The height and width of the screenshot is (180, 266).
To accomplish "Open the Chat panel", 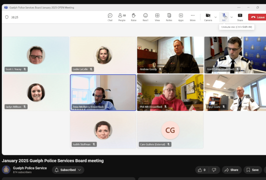I will point(110,17).
